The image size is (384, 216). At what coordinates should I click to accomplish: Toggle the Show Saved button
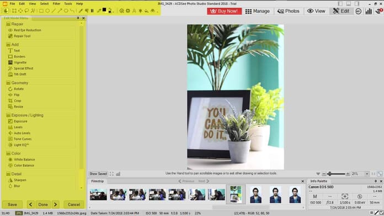pos(98,174)
